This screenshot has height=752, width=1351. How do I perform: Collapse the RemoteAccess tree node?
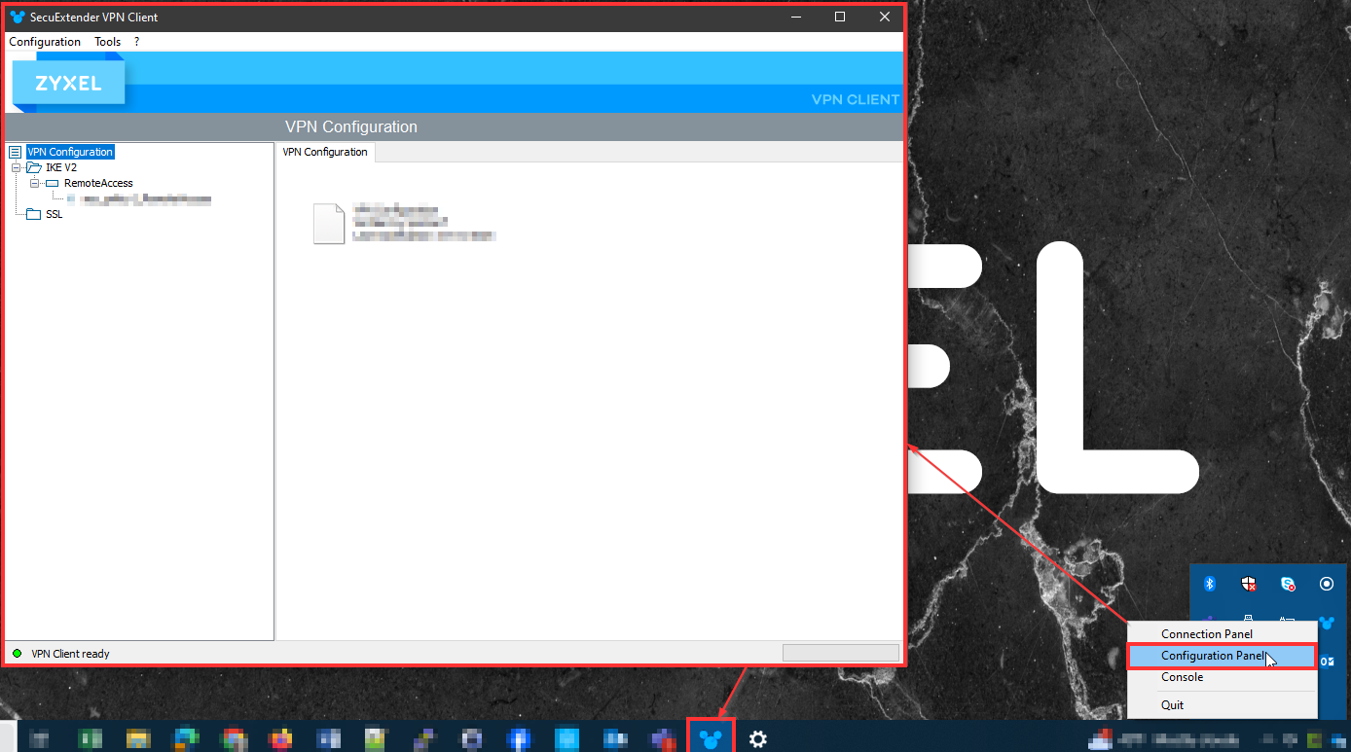click(34, 183)
